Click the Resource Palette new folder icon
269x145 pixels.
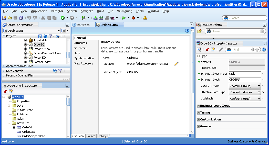point(199,31)
